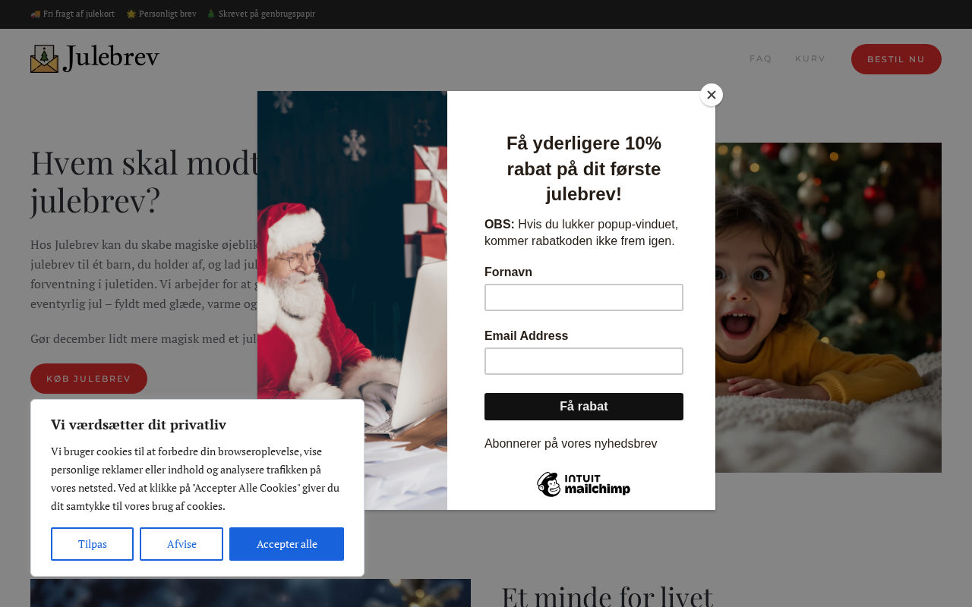Click the Et minde for livet heading
Image resolution: width=972 pixels, height=607 pixels.
607,595
